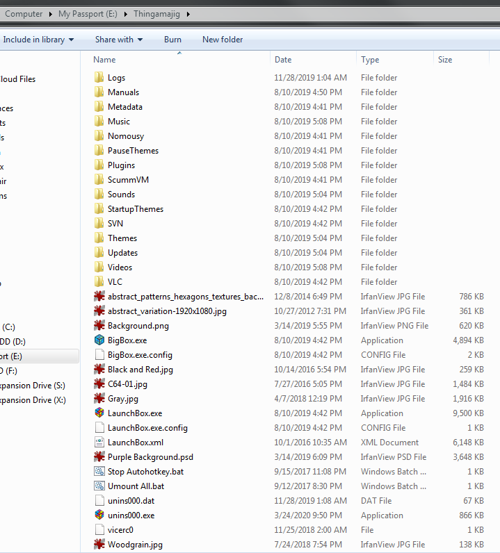This screenshot has height=553, width=500.
Task: Click the IrfanView icon beside Black and Red.jpg
Action: tap(99, 370)
